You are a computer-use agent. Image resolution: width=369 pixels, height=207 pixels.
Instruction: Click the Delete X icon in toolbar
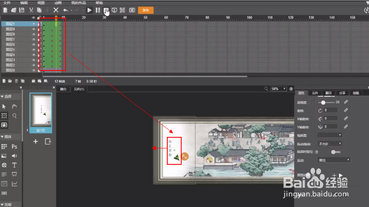[56, 10]
